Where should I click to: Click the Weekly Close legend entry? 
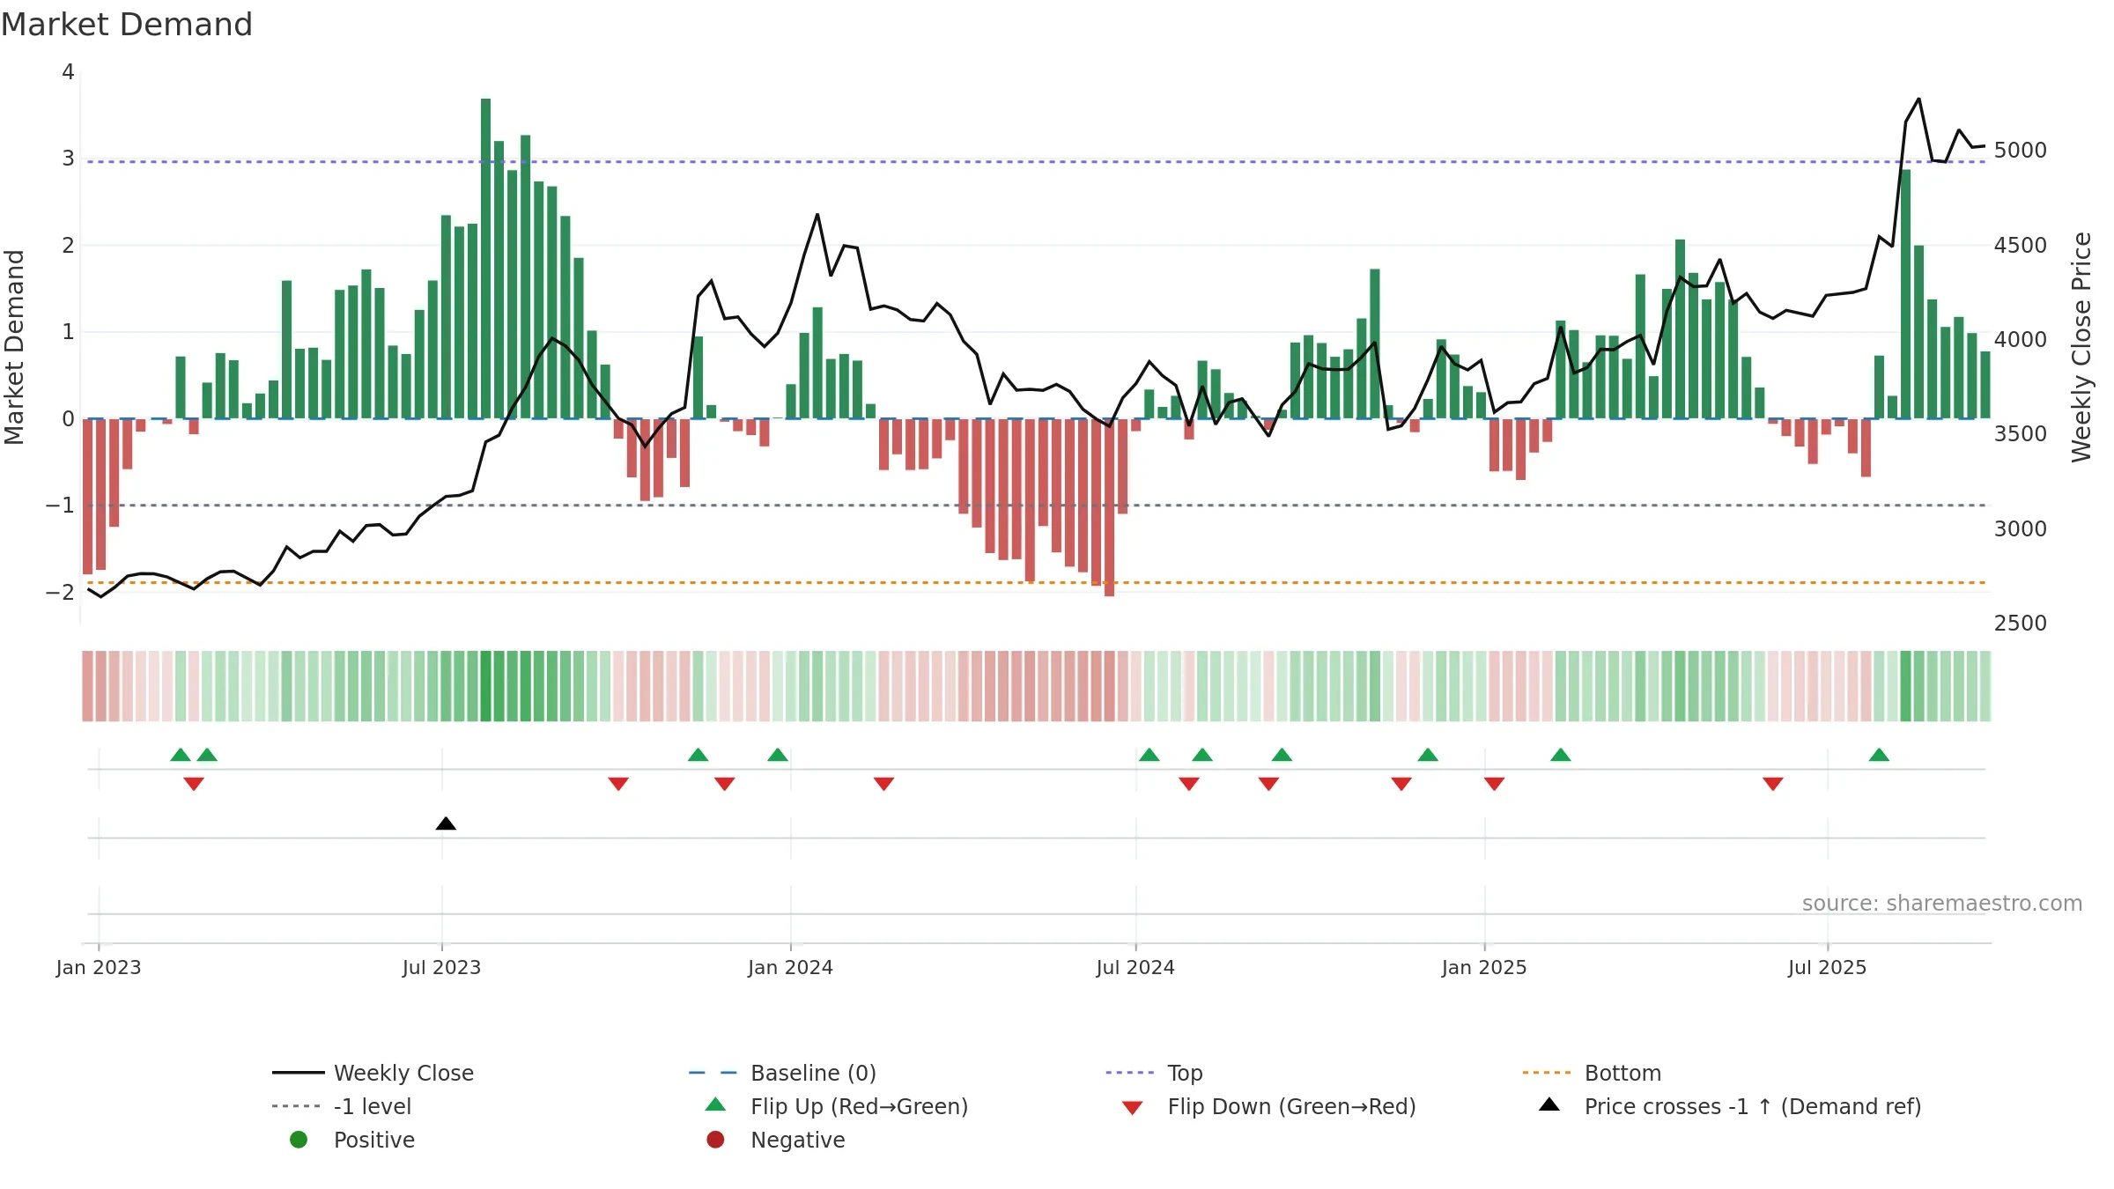(x=373, y=1073)
